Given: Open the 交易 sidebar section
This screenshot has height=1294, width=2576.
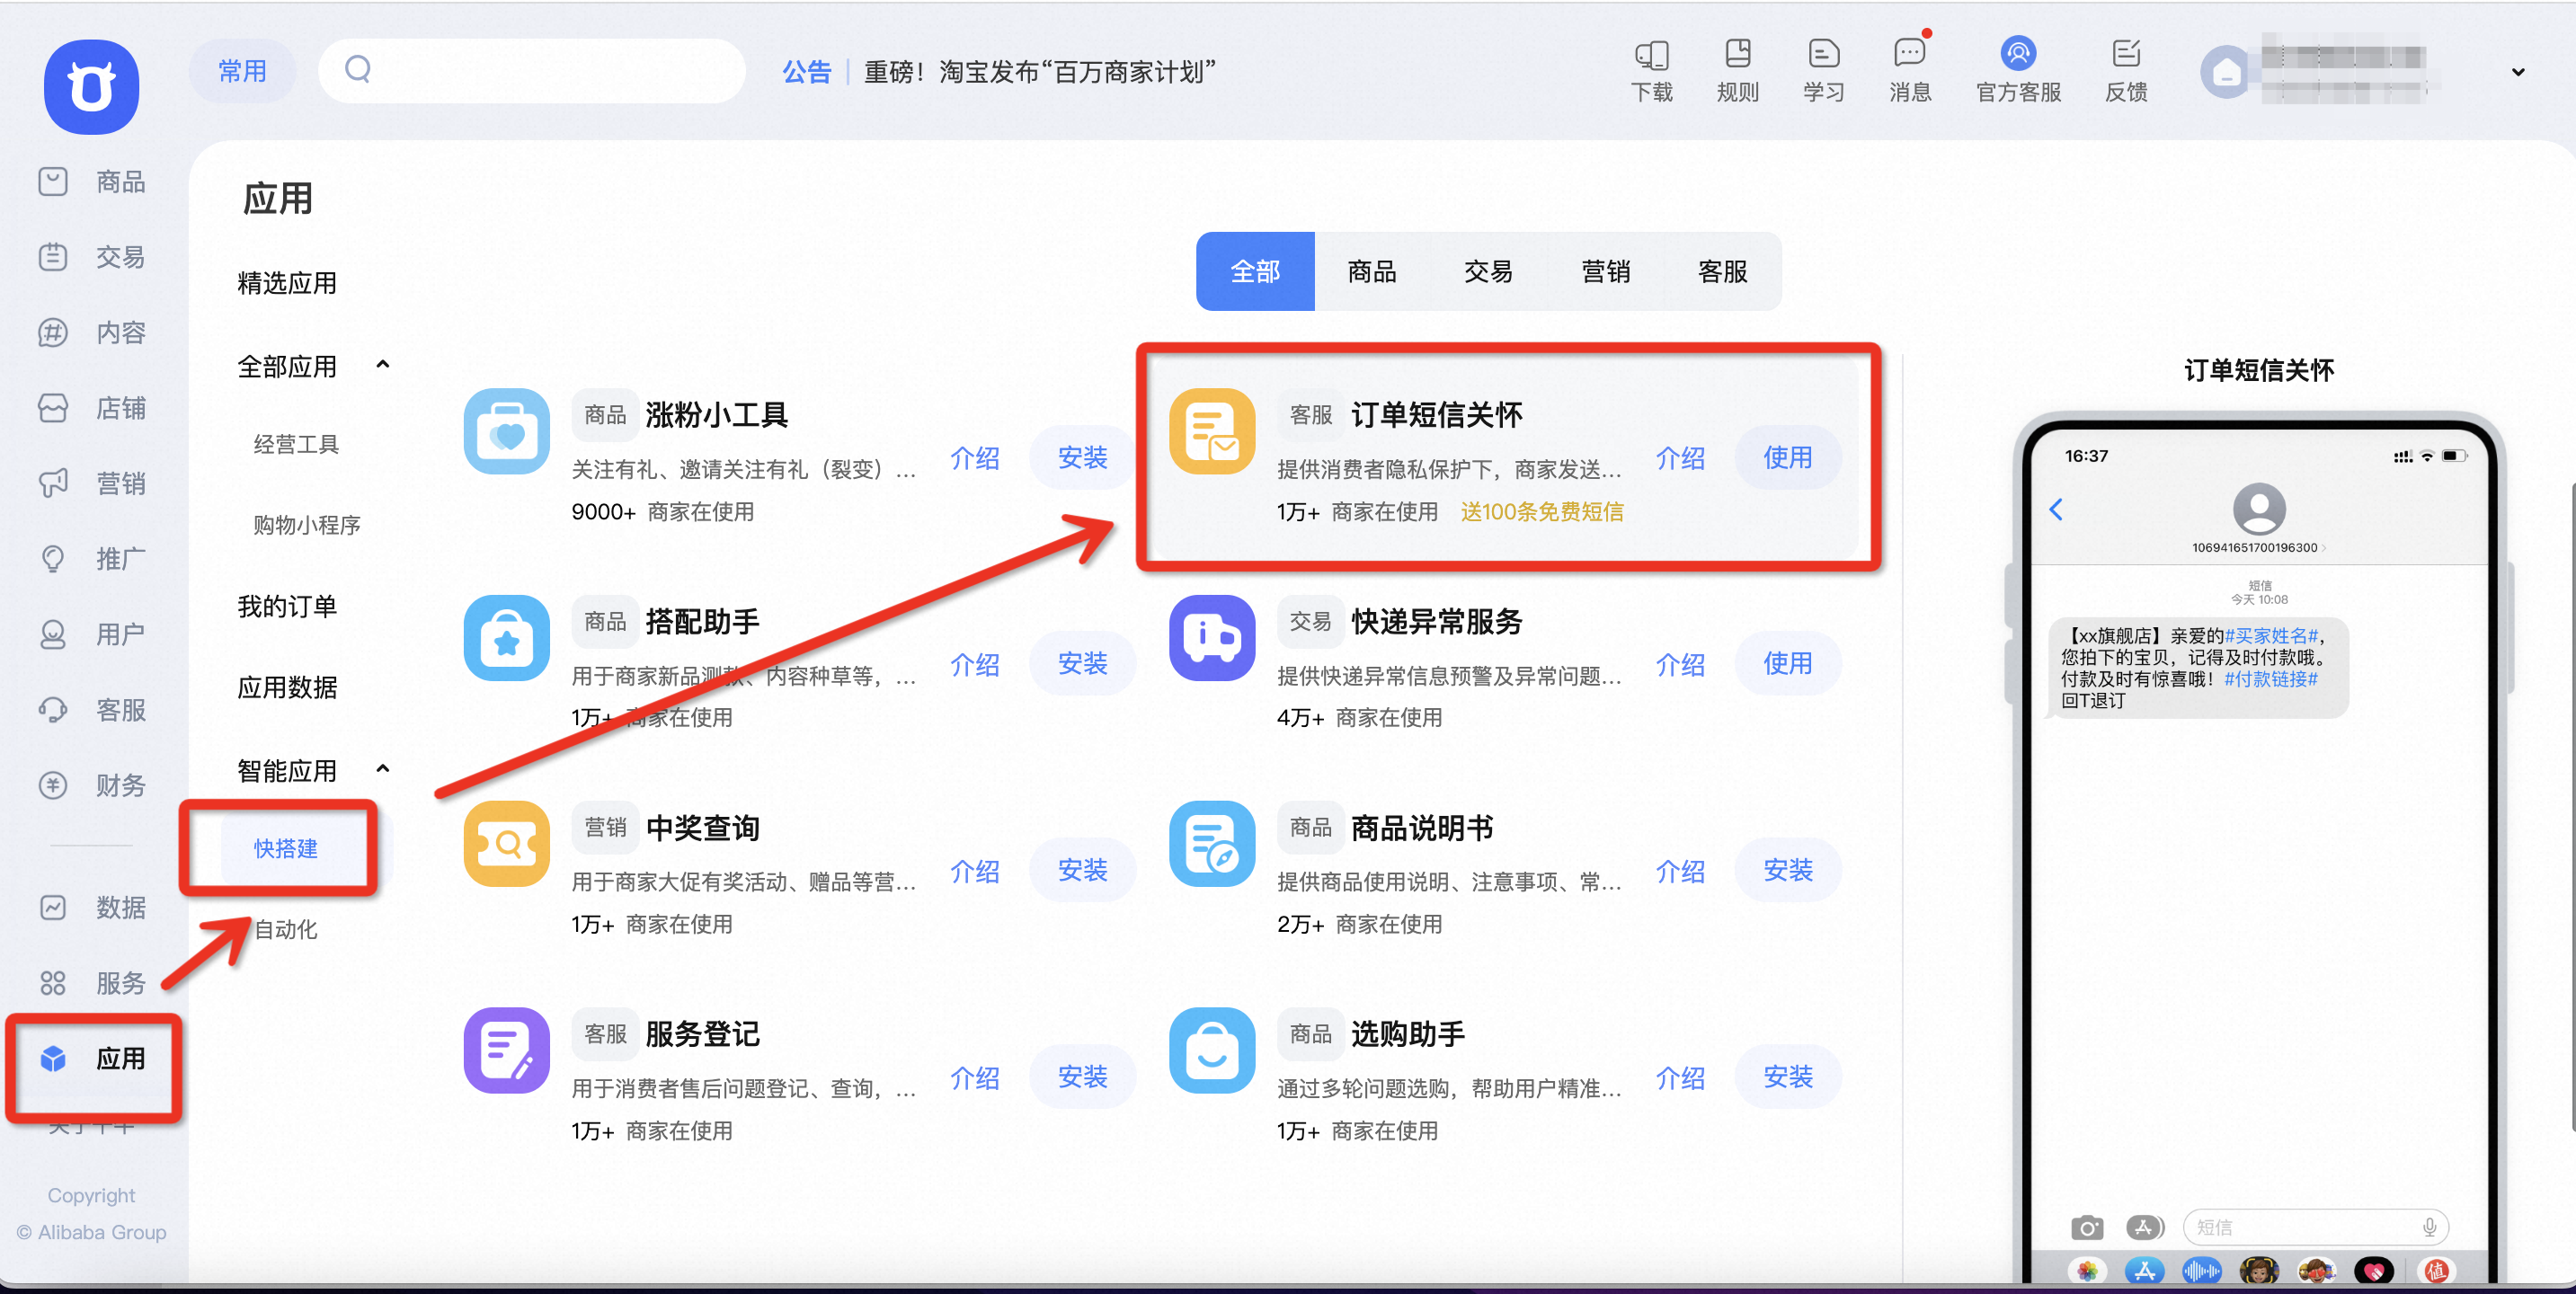Looking at the screenshot, I should (92, 257).
